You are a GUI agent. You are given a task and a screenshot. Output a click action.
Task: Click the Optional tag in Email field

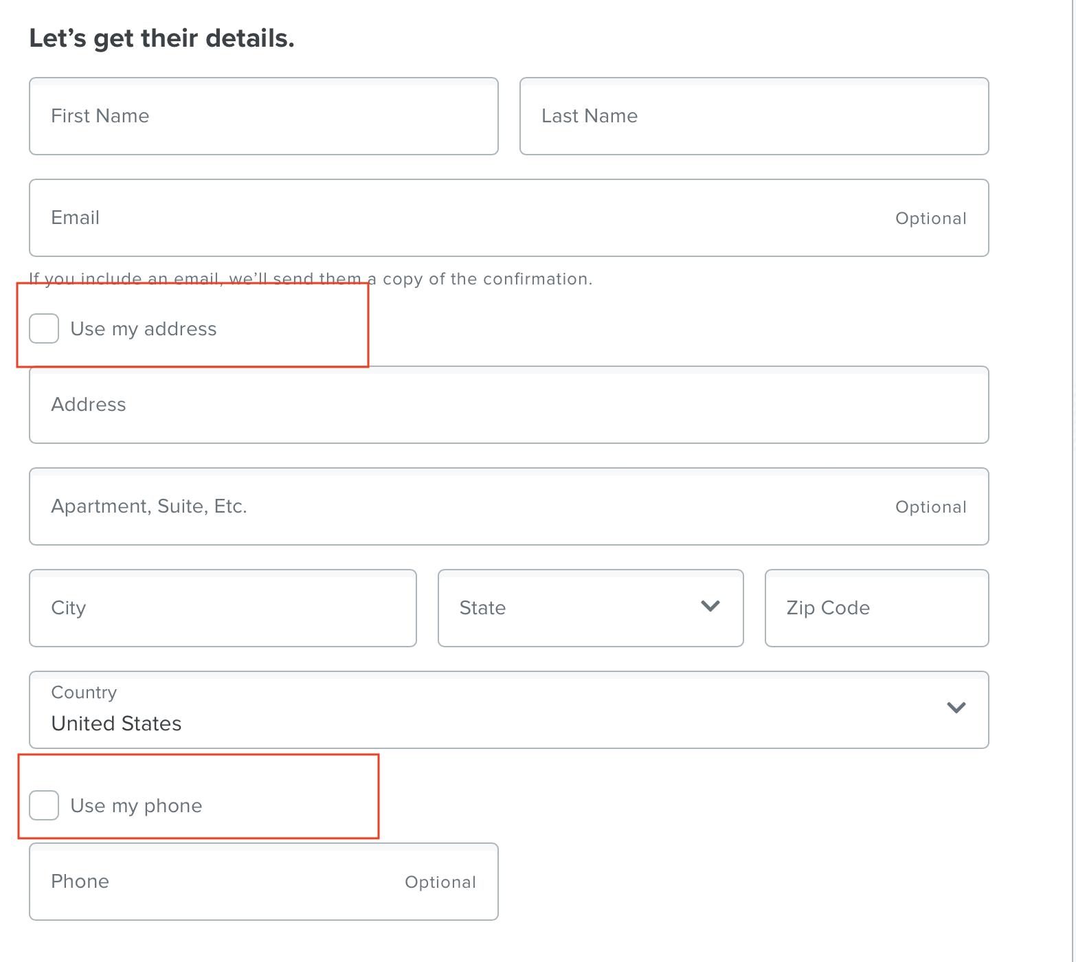tap(930, 219)
